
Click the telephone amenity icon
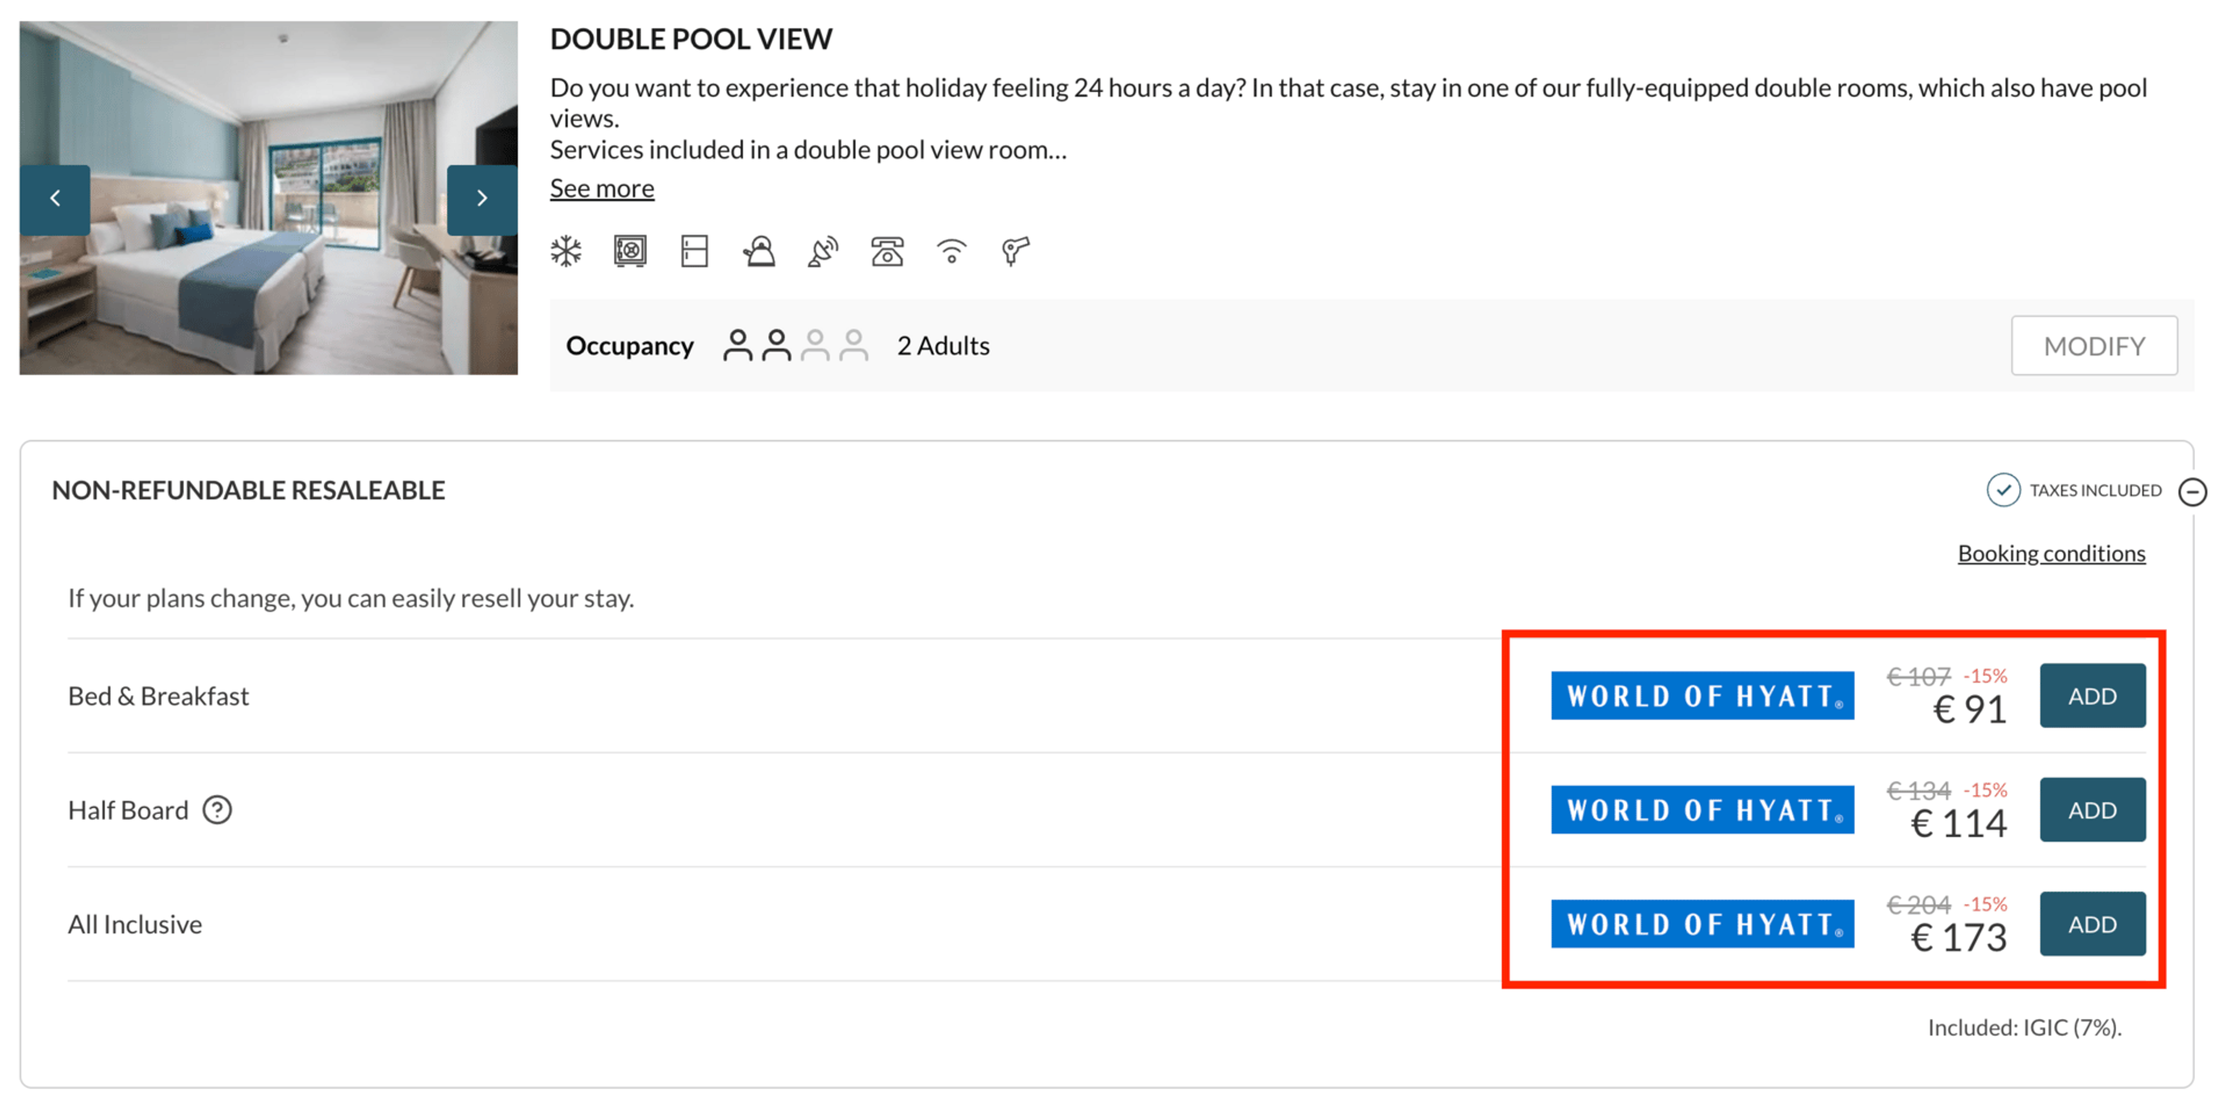(x=887, y=252)
